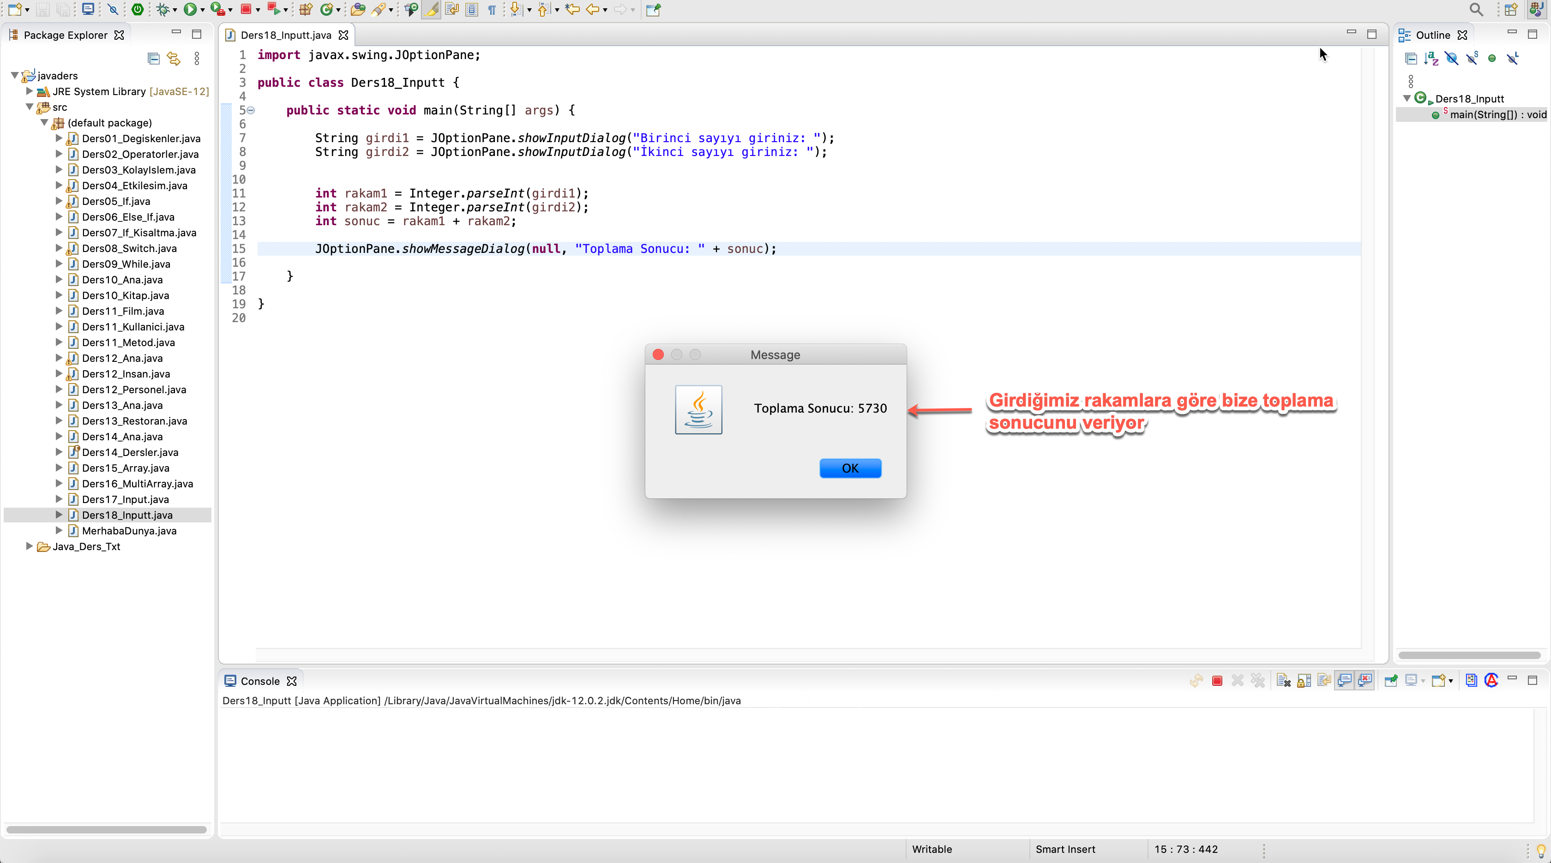Terminate program with console red stop button

[x=1217, y=681]
